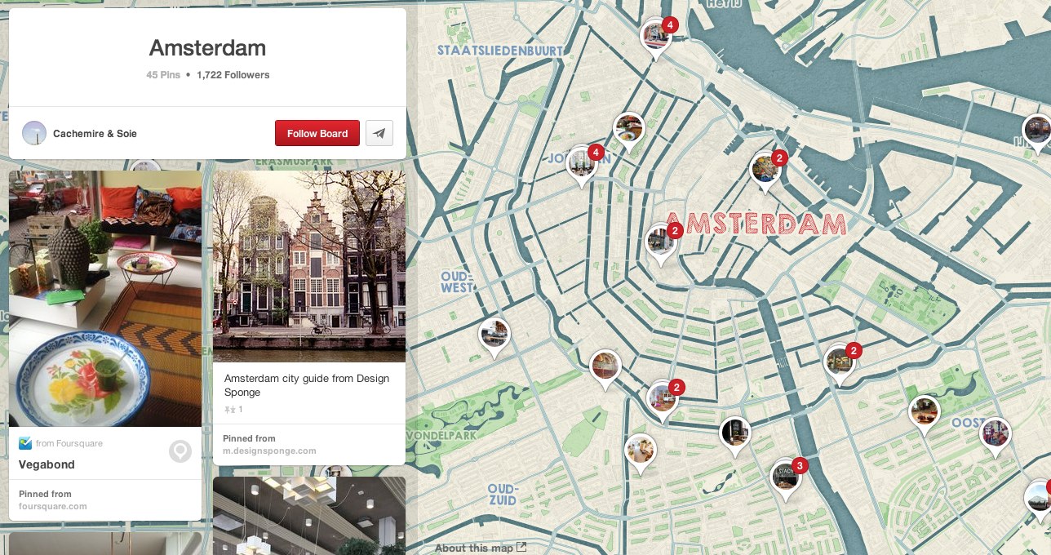Image resolution: width=1051 pixels, height=555 pixels.
Task: Open the 4-pin marker over the Jordaan label
Action: 582,164
